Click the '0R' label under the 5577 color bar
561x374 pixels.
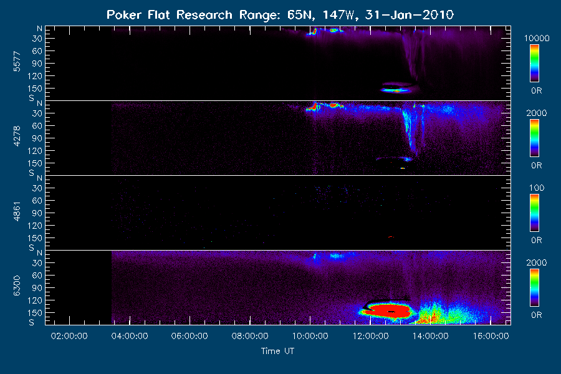pyautogui.click(x=536, y=90)
